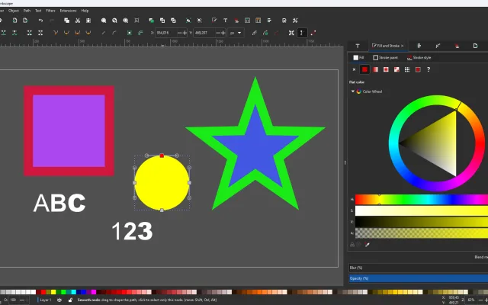Click the Make nodes smooth icon
The height and width of the screenshot is (305, 488).
pos(66,33)
